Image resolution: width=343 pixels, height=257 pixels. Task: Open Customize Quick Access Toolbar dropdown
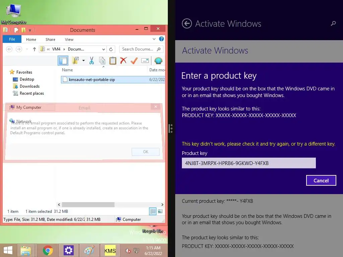[30, 30]
